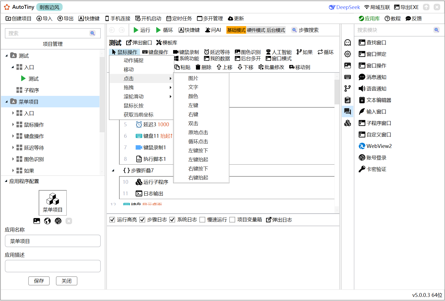The image size is (445, 301).
Task: Switch to 后台模式
Action: tap(276, 30)
